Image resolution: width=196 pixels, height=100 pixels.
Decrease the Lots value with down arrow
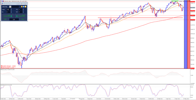(x=11, y=10)
